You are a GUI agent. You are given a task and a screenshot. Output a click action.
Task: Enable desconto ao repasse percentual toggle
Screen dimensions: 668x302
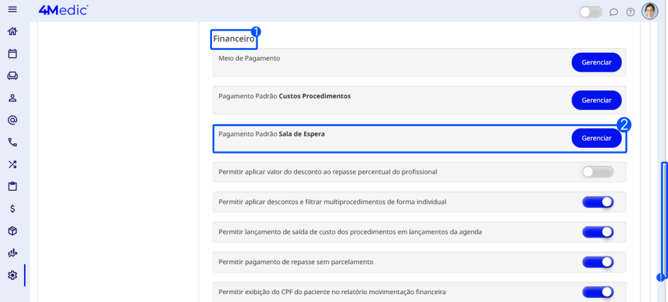coord(598,172)
